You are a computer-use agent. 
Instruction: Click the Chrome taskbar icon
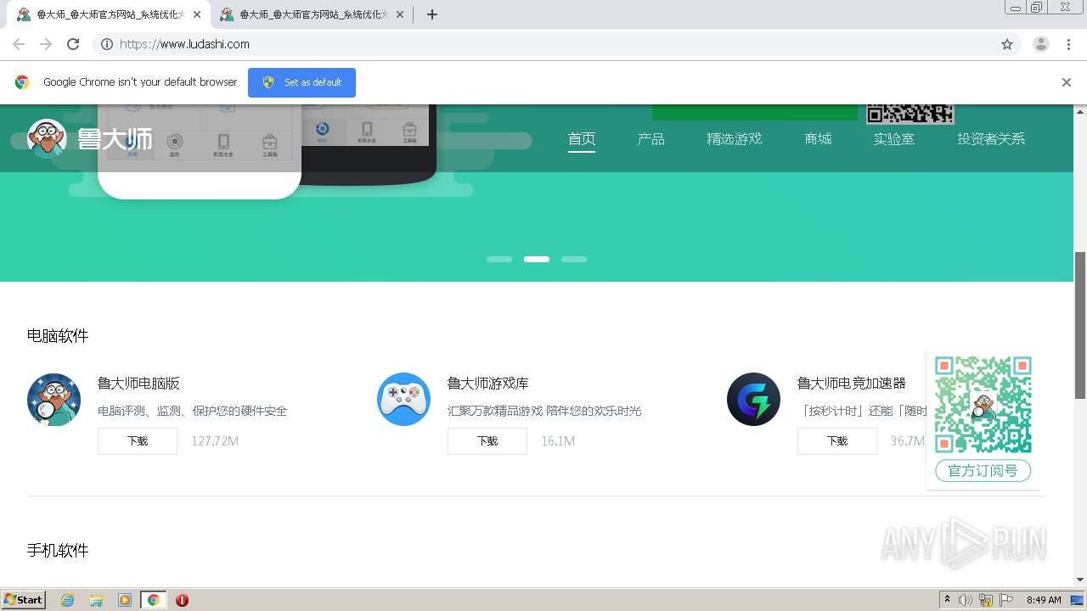pyautogui.click(x=153, y=600)
